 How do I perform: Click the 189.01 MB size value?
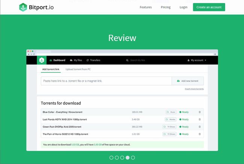pyautogui.click(x=137, y=112)
